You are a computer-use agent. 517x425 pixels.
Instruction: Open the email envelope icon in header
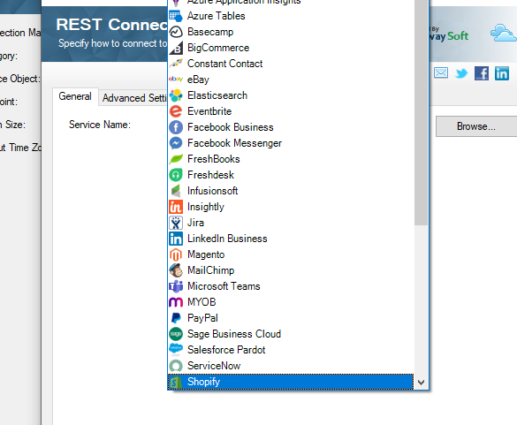click(441, 72)
